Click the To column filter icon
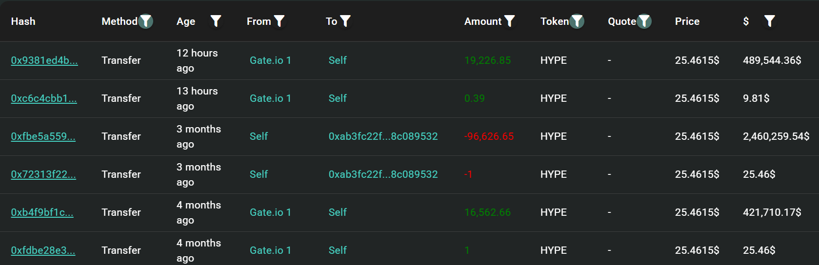The width and height of the screenshot is (819, 265). (345, 21)
